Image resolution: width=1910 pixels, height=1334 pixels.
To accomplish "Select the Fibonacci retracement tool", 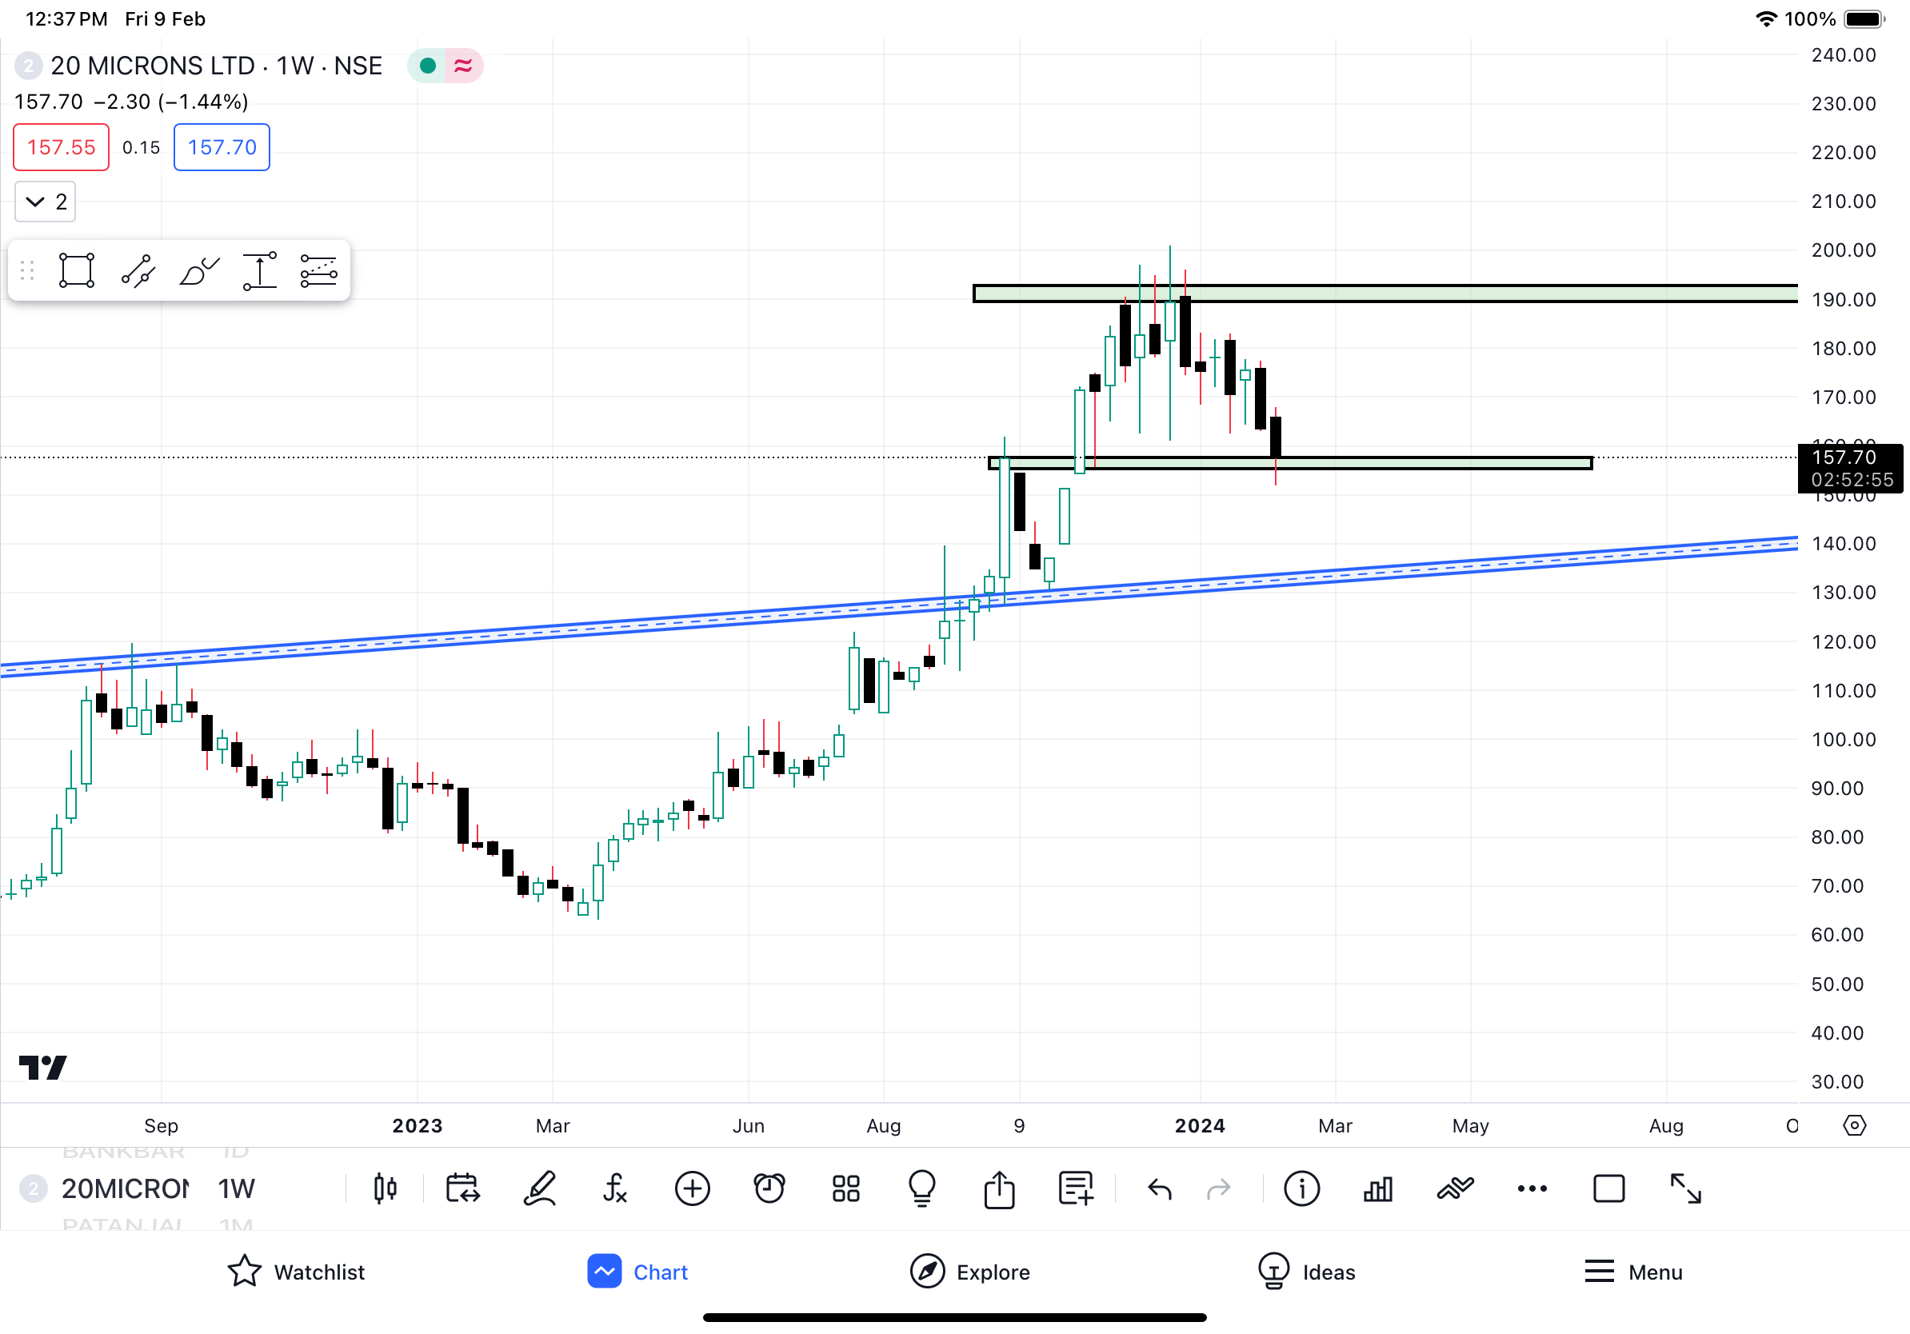I will pyautogui.click(x=318, y=270).
